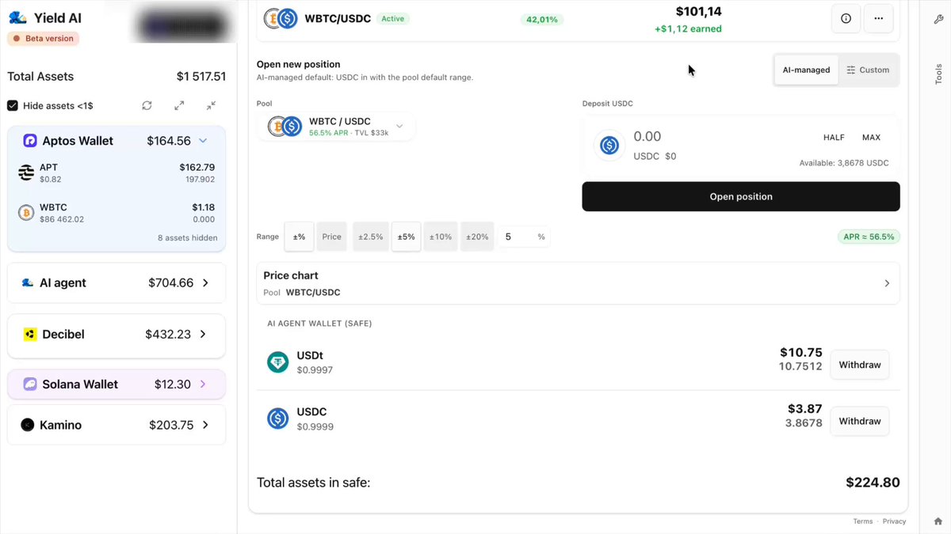Click the USDt token icon in the safe

277,362
